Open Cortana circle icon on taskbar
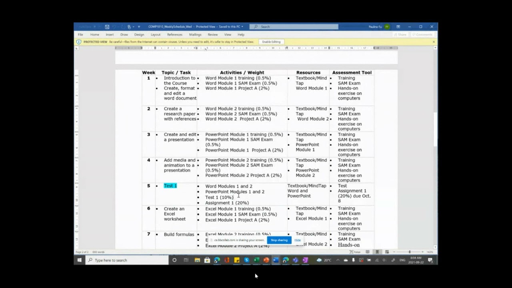This screenshot has width=512, height=288. pos(174,260)
